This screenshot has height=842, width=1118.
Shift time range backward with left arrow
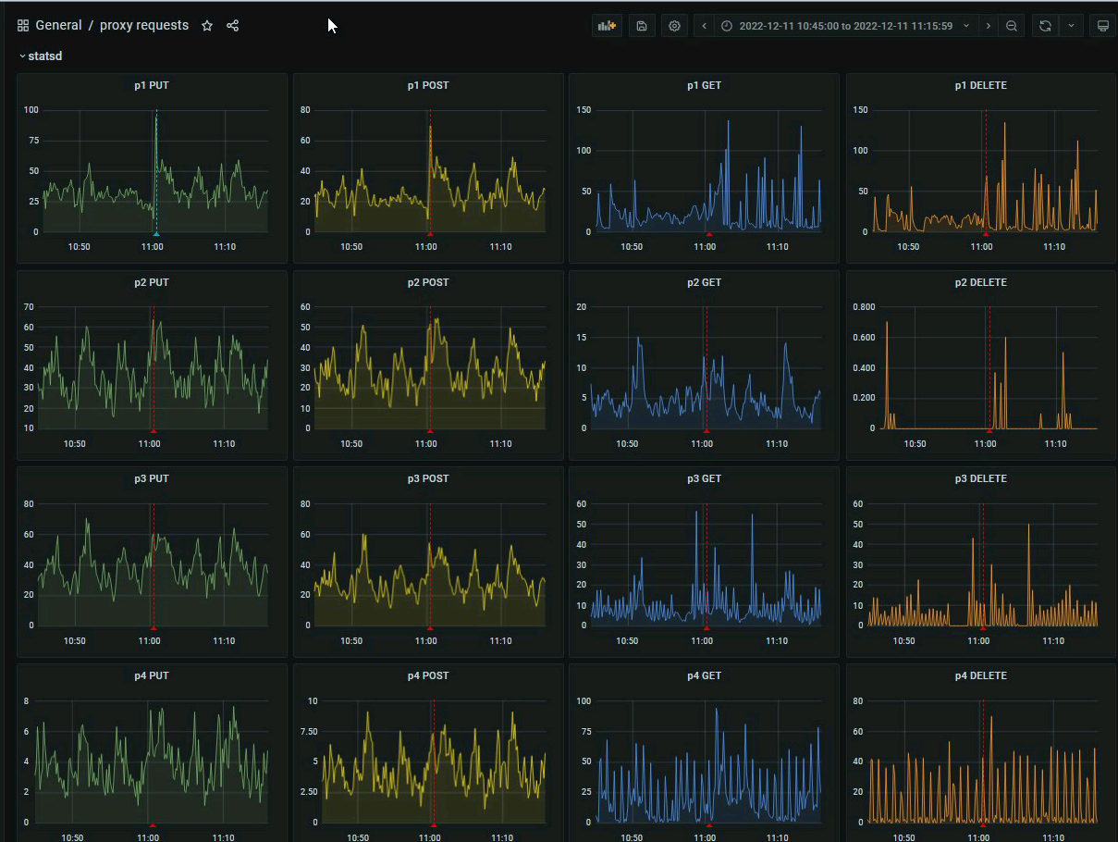pyautogui.click(x=705, y=26)
